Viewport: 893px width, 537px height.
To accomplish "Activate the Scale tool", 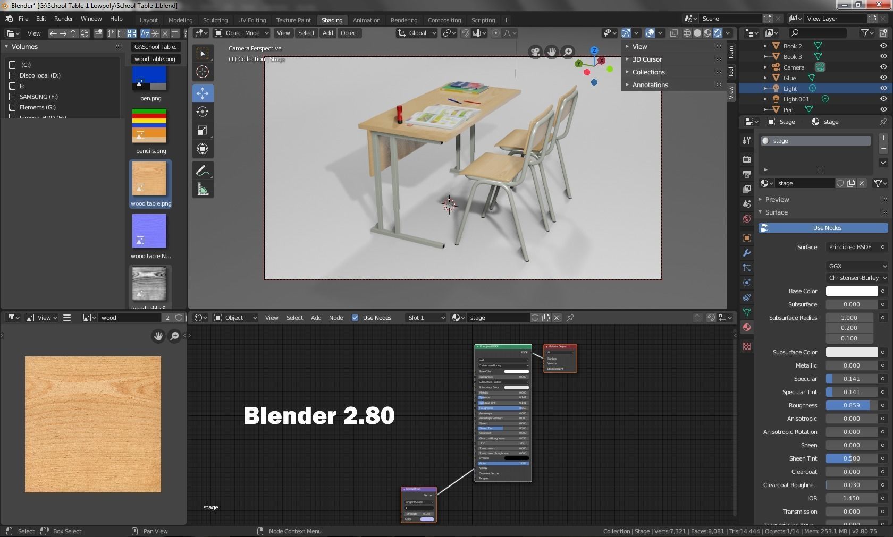I will [x=203, y=130].
